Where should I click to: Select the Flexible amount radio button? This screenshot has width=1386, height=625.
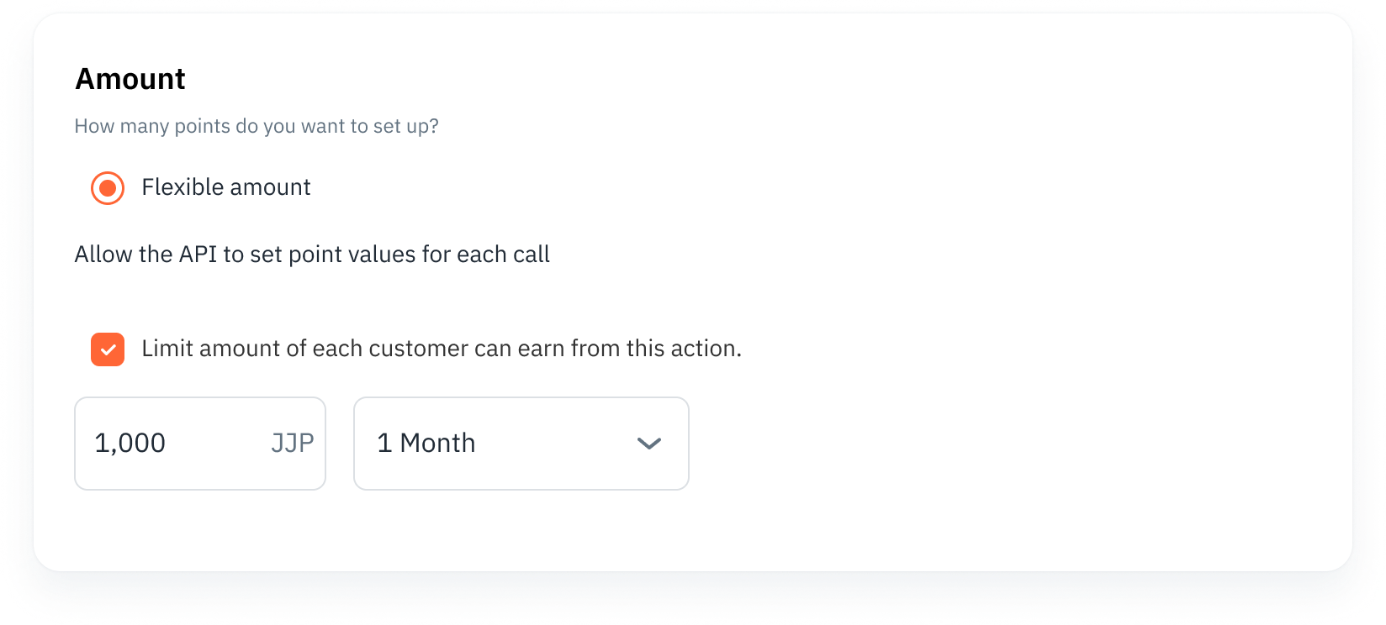coord(108,187)
